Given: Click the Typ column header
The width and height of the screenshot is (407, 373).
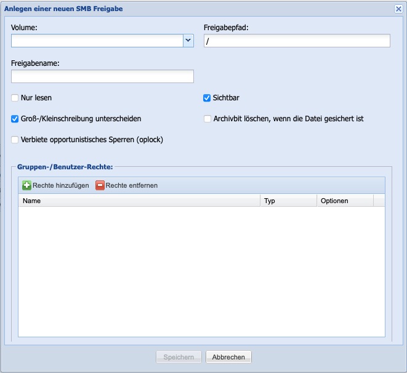Looking at the screenshot, I should pos(288,201).
